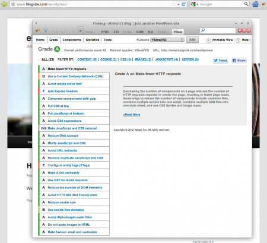Filter rules by COOKIE
Image resolution: width=267 pixels, height=243 pixels.
tap(109, 59)
